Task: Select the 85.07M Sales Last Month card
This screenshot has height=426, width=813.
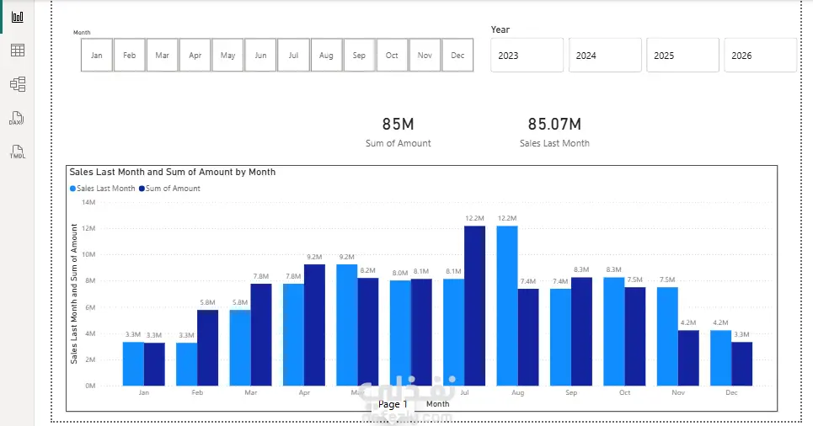Action: tap(554, 131)
